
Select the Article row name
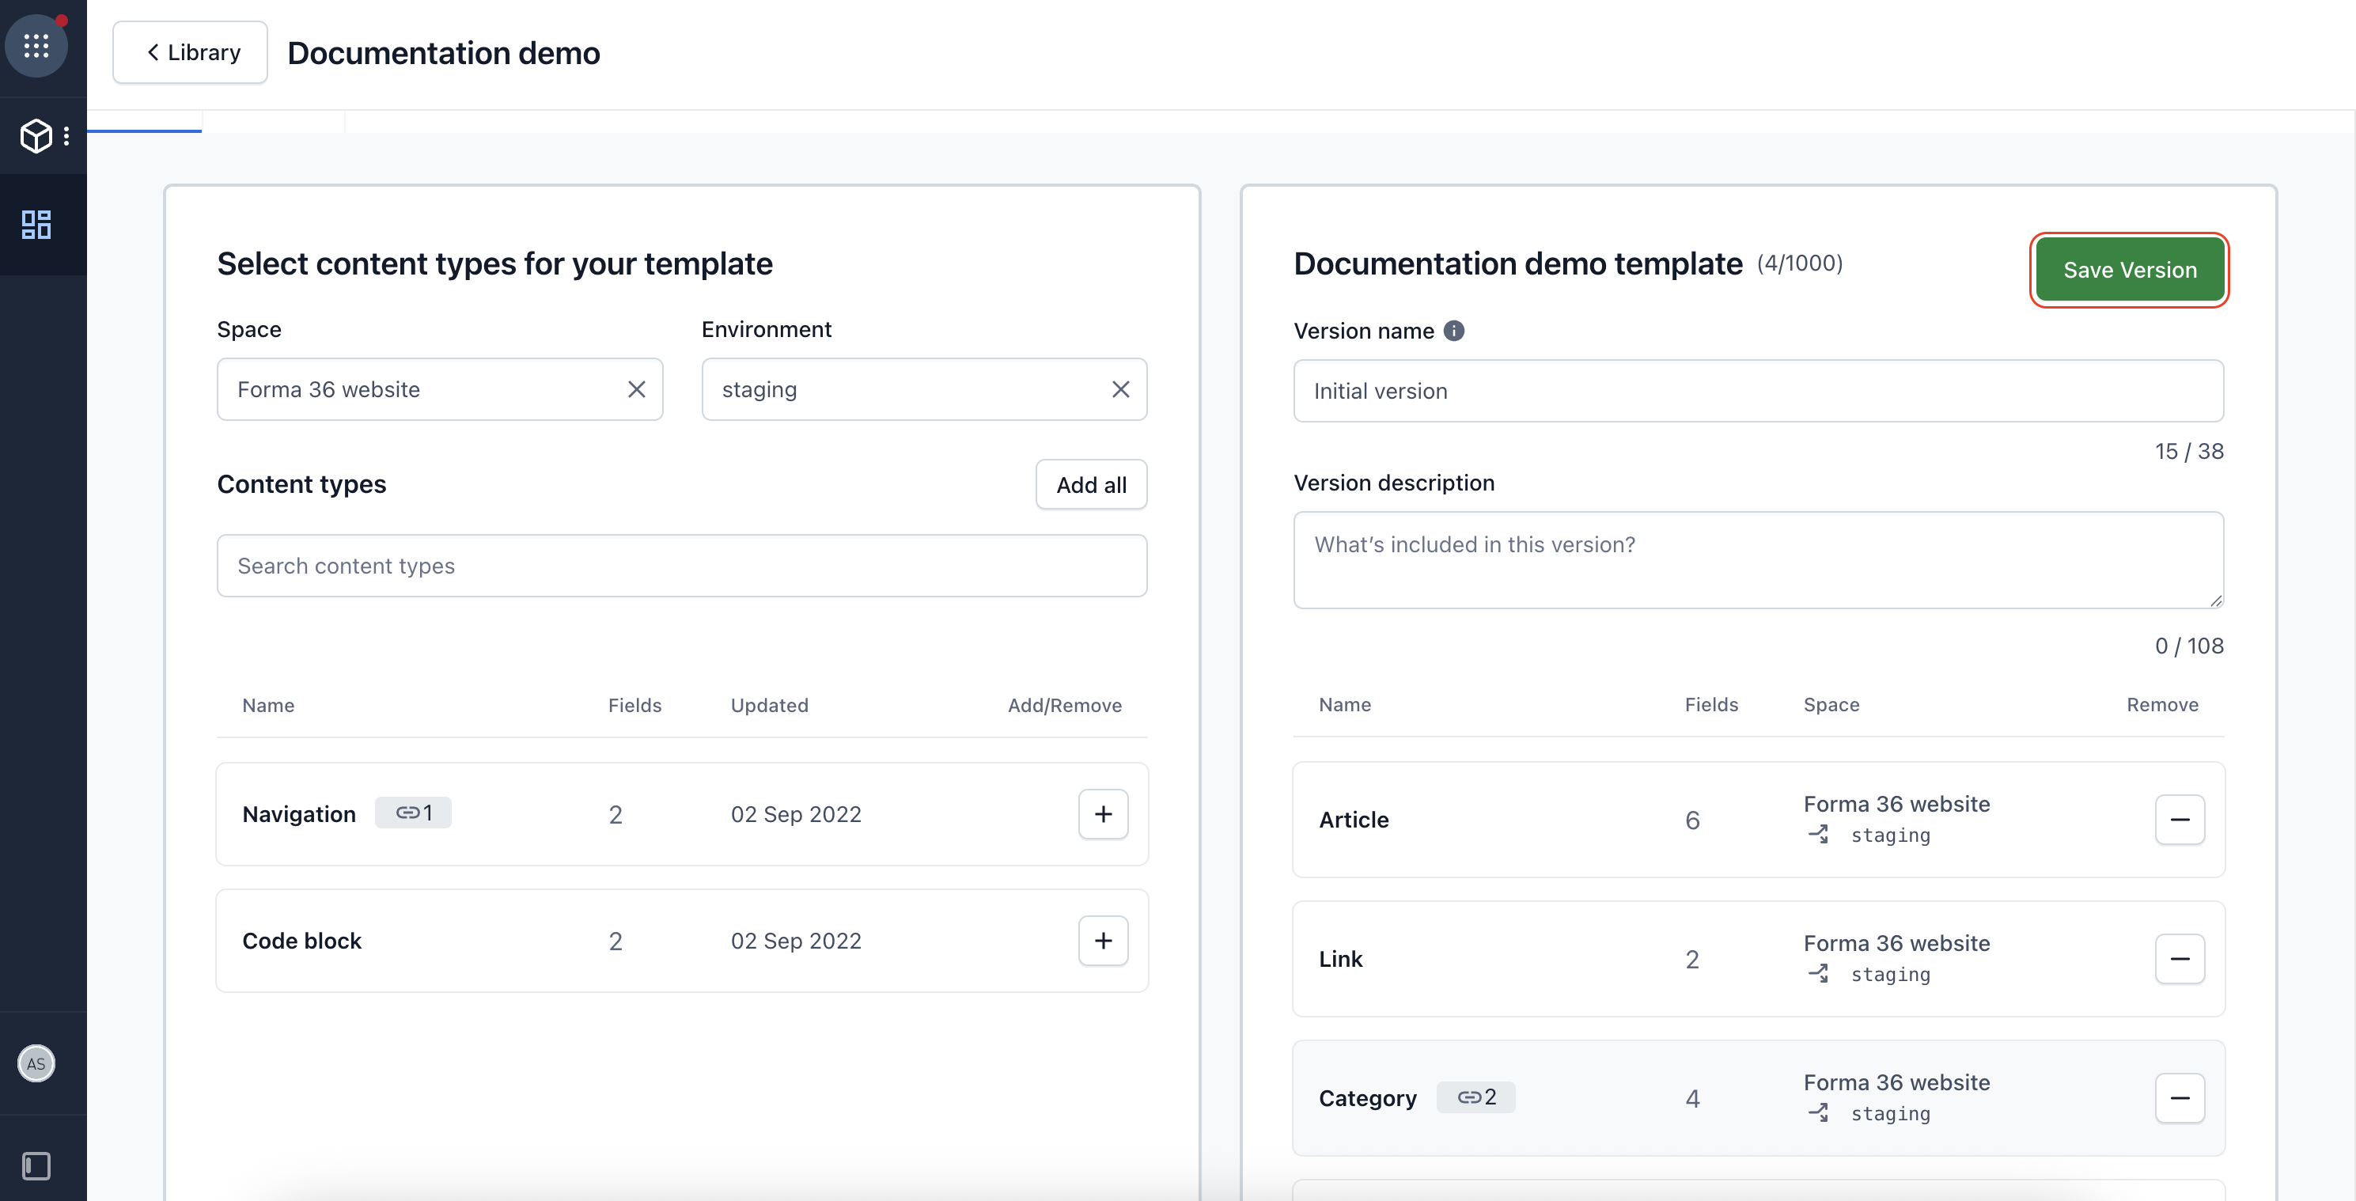click(x=1354, y=820)
